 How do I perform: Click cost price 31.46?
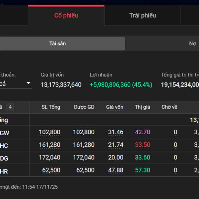[x=116, y=132]
